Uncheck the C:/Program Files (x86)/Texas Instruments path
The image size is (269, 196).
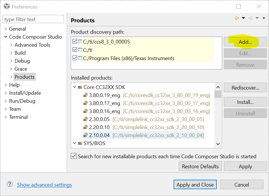pyautogui.click(x=75, y=58)
